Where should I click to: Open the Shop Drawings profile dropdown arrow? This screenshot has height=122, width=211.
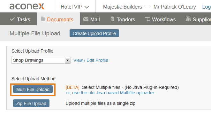(67, 60)
